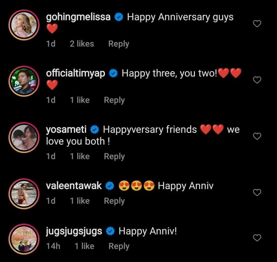Reply to jugsjugsjugs comment
The height and width of the screenshot is (262, 277).
tap(119, 246)
